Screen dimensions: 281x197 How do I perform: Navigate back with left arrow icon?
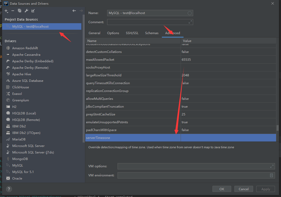(74, 11)
